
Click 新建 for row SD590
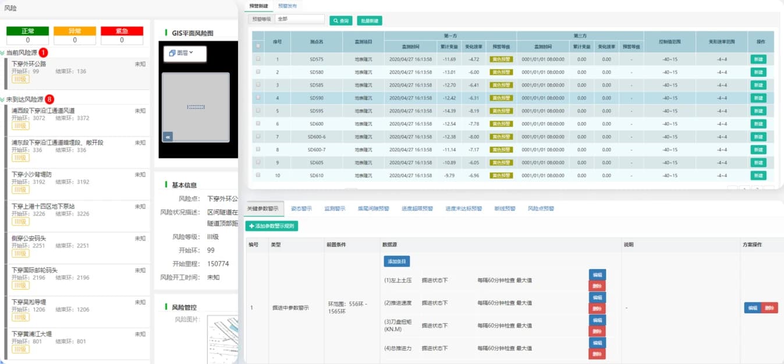(758, 98)
